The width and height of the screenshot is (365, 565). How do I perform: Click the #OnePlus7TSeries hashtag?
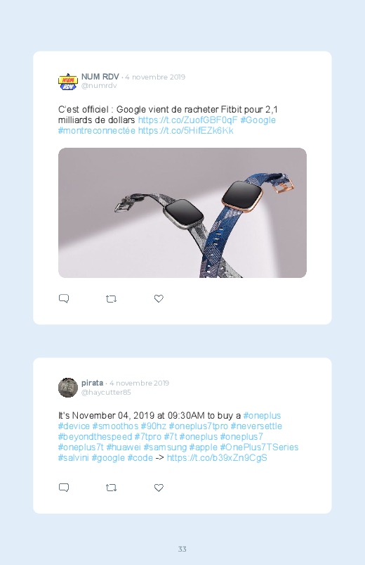click(x=259, y=447)
